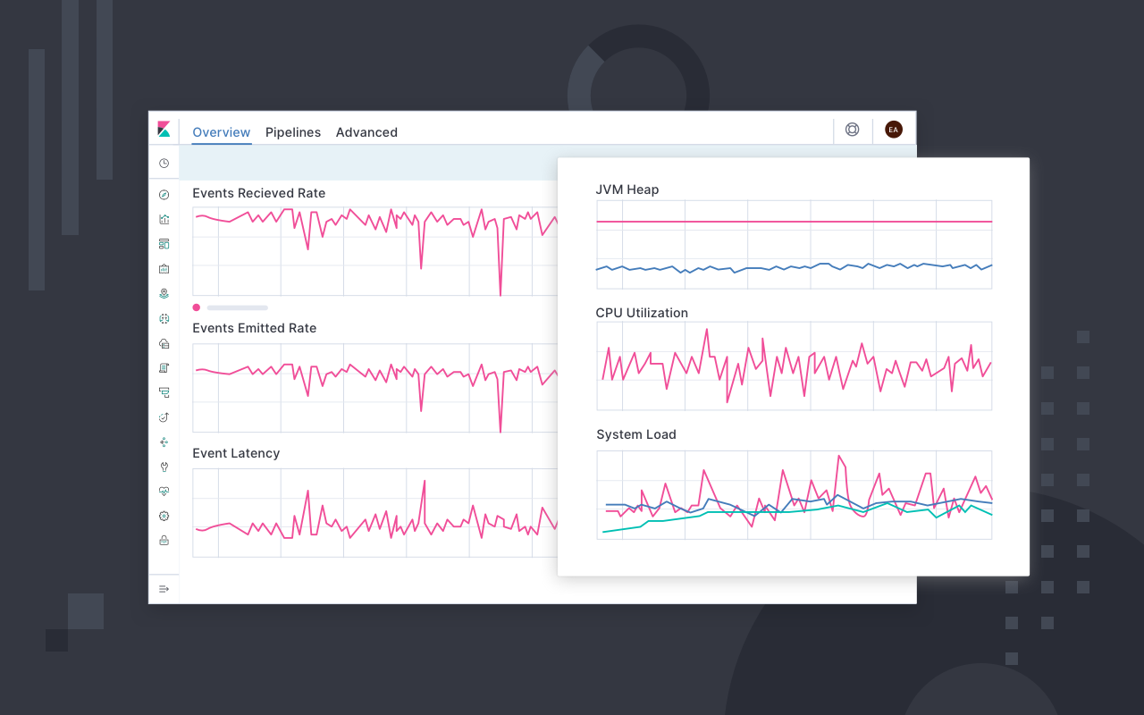Open the Graph nodes icon

[164, 442]
